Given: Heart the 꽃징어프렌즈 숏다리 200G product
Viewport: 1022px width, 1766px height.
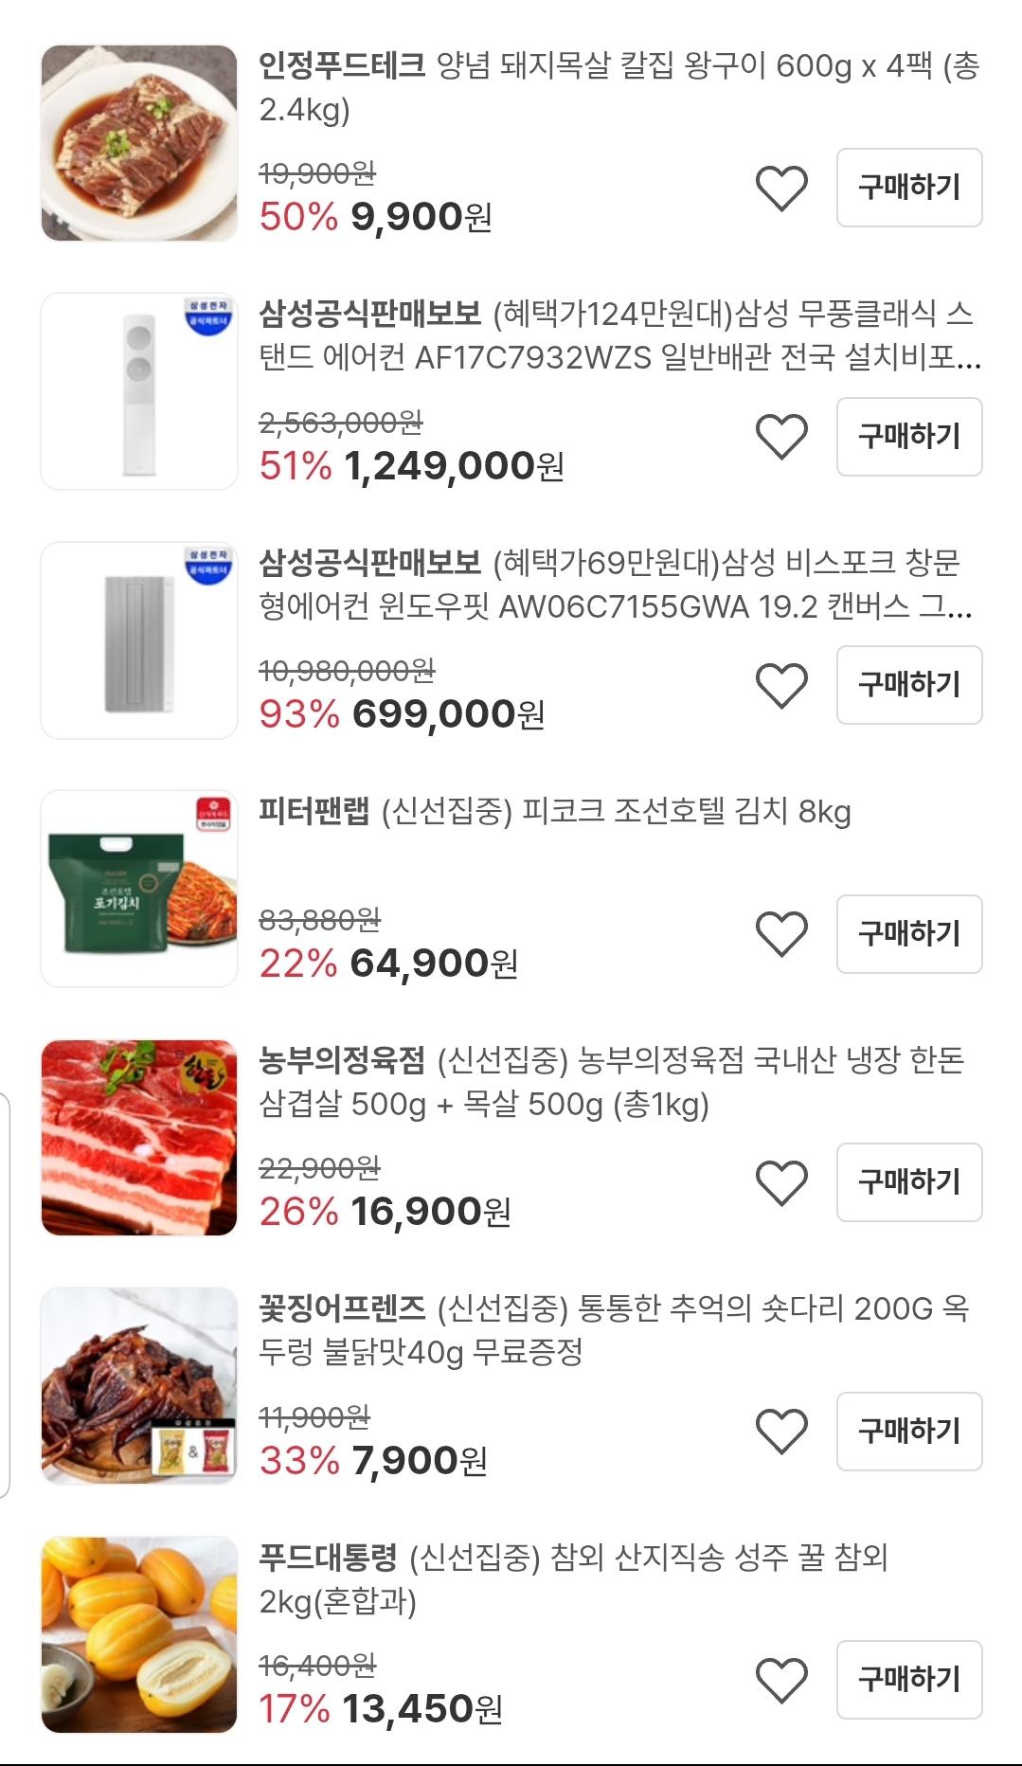Looking at the screenshot, I should [x=781, y=1431].
